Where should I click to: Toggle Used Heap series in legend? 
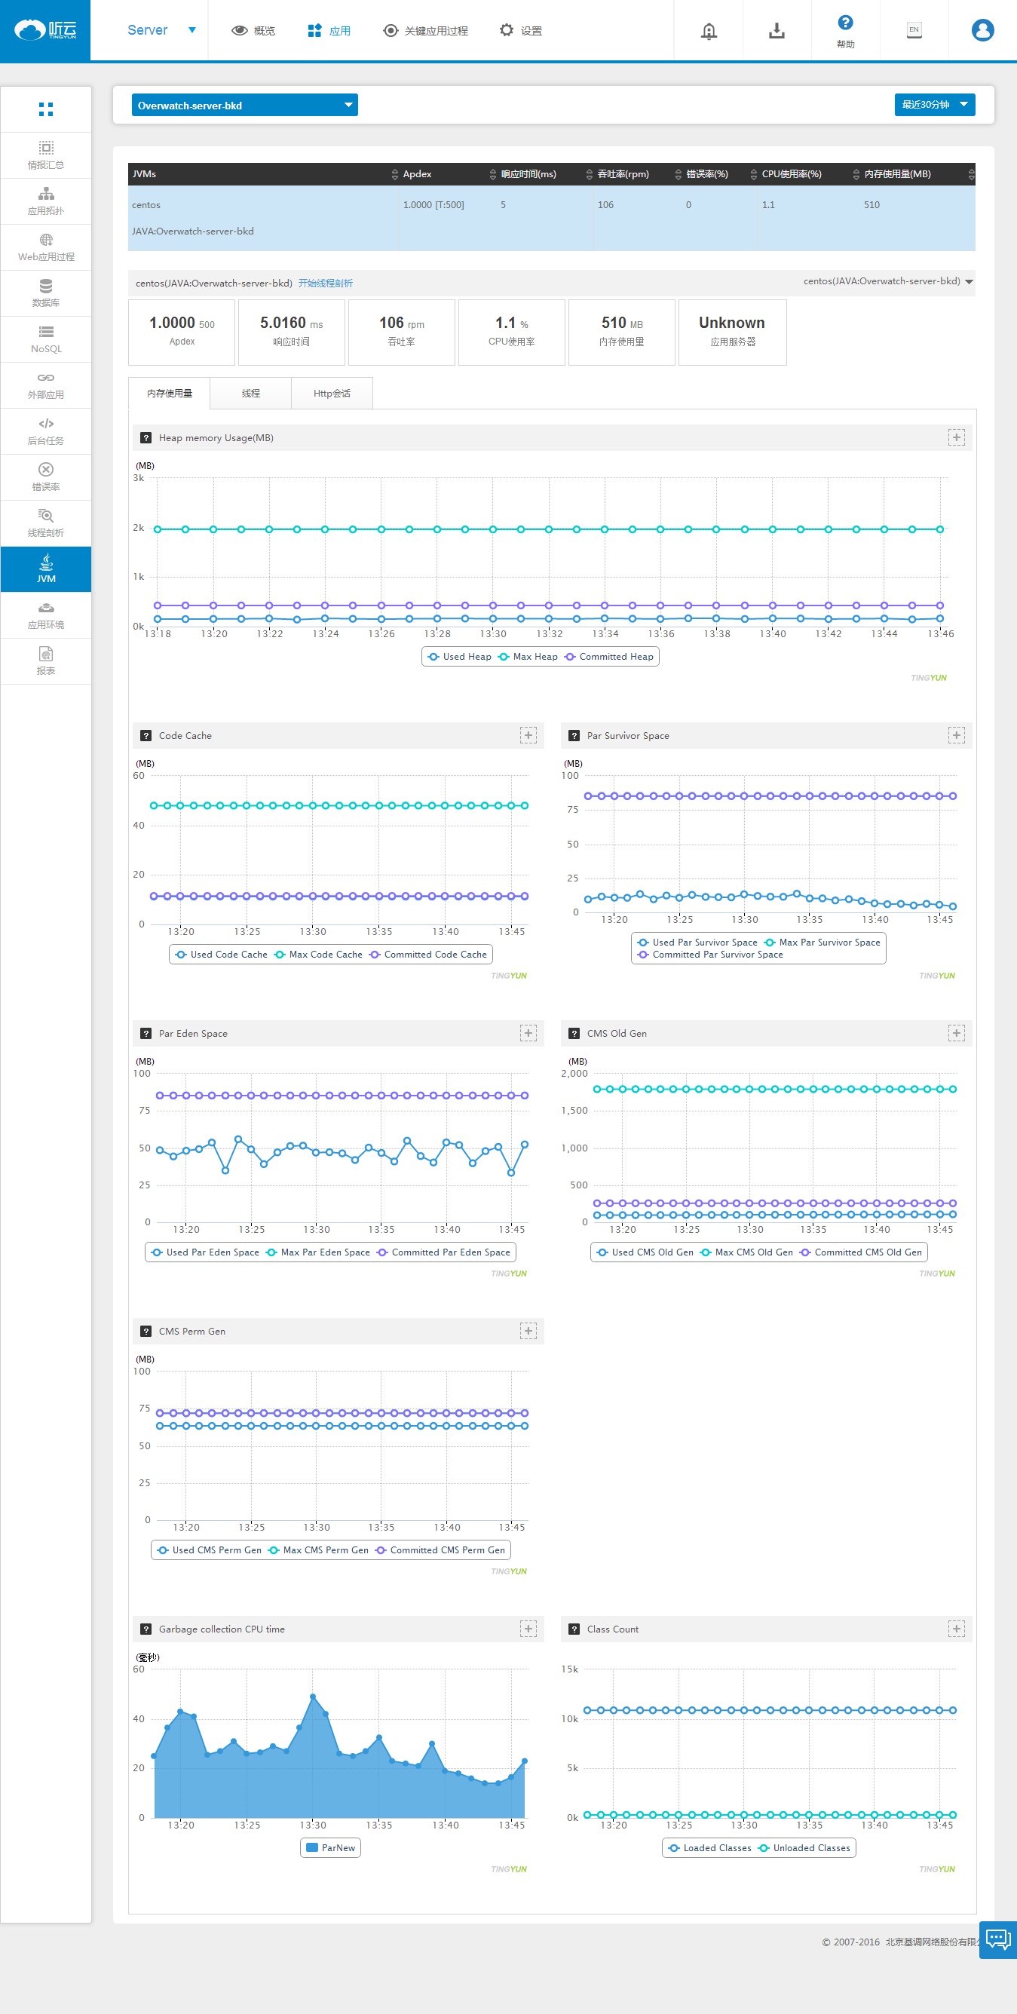(x=460, y=657)
